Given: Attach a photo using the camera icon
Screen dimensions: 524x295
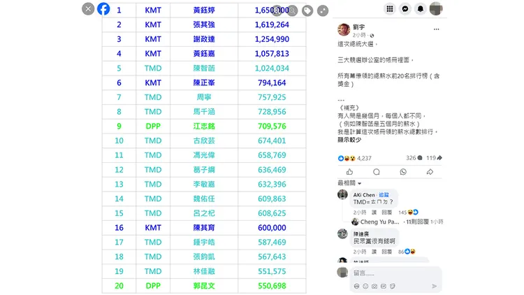Looking at the screenshot, I should pos(374,286).
